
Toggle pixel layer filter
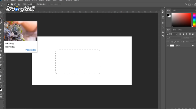pos(180,34)
